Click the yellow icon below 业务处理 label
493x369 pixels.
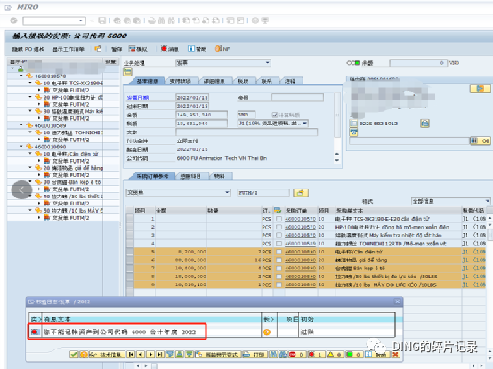(127, 72)
